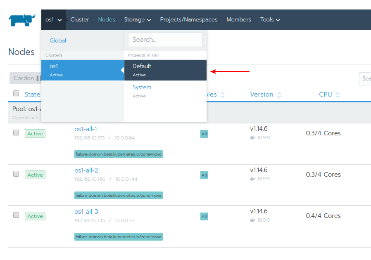Expand the Tools dropdown menu
371x260 pixels.
[x=269, y=19]
